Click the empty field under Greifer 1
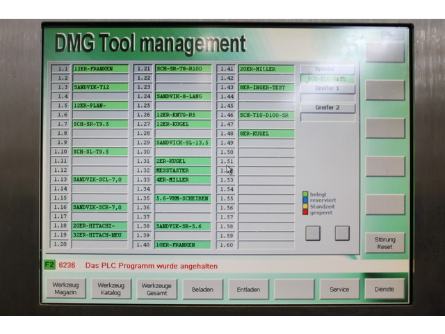Viewport: 445px width, 334px height. pyautogui.click(x=327, y=98)
